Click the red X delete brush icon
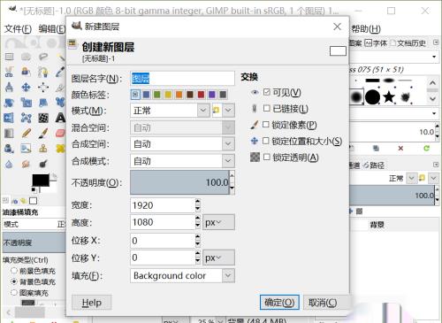442x323 pixels. (x=400, y=148)
